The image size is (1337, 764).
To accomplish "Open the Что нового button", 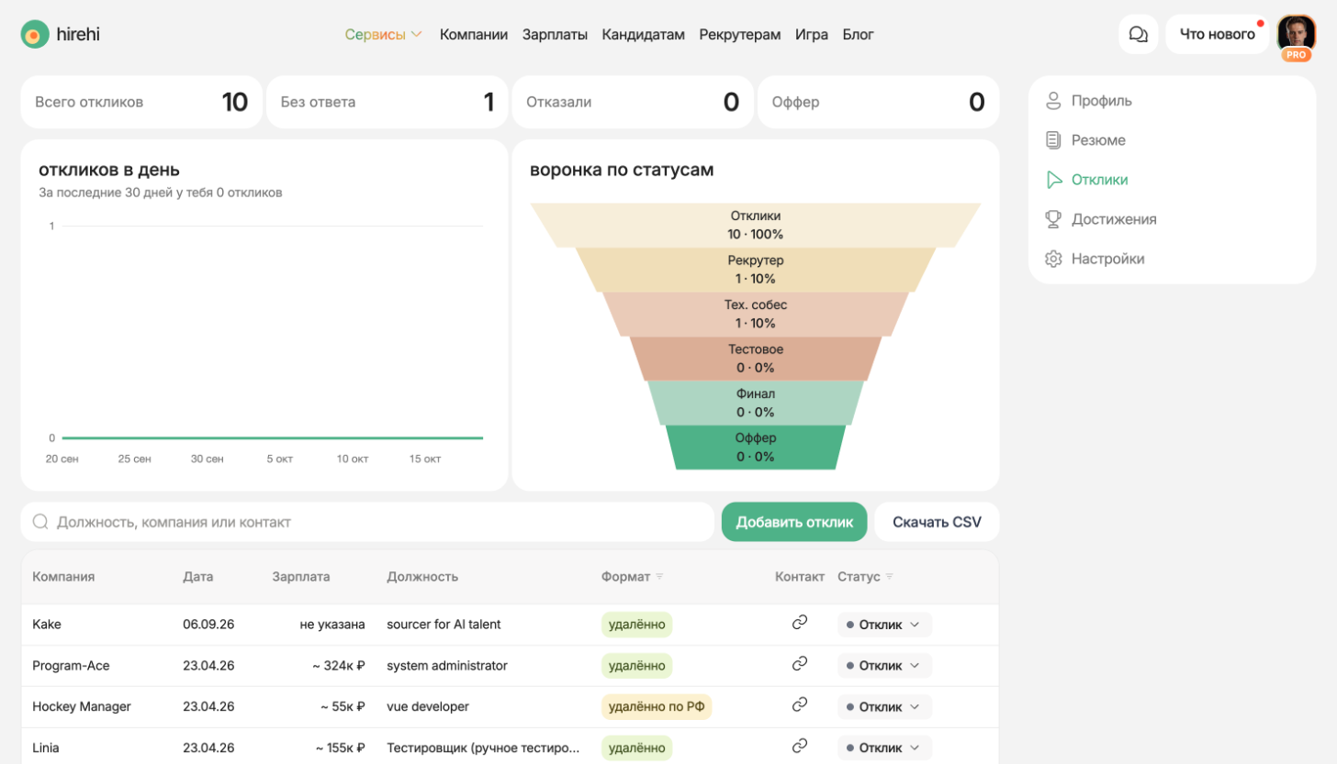I will tap(1218, 35).
